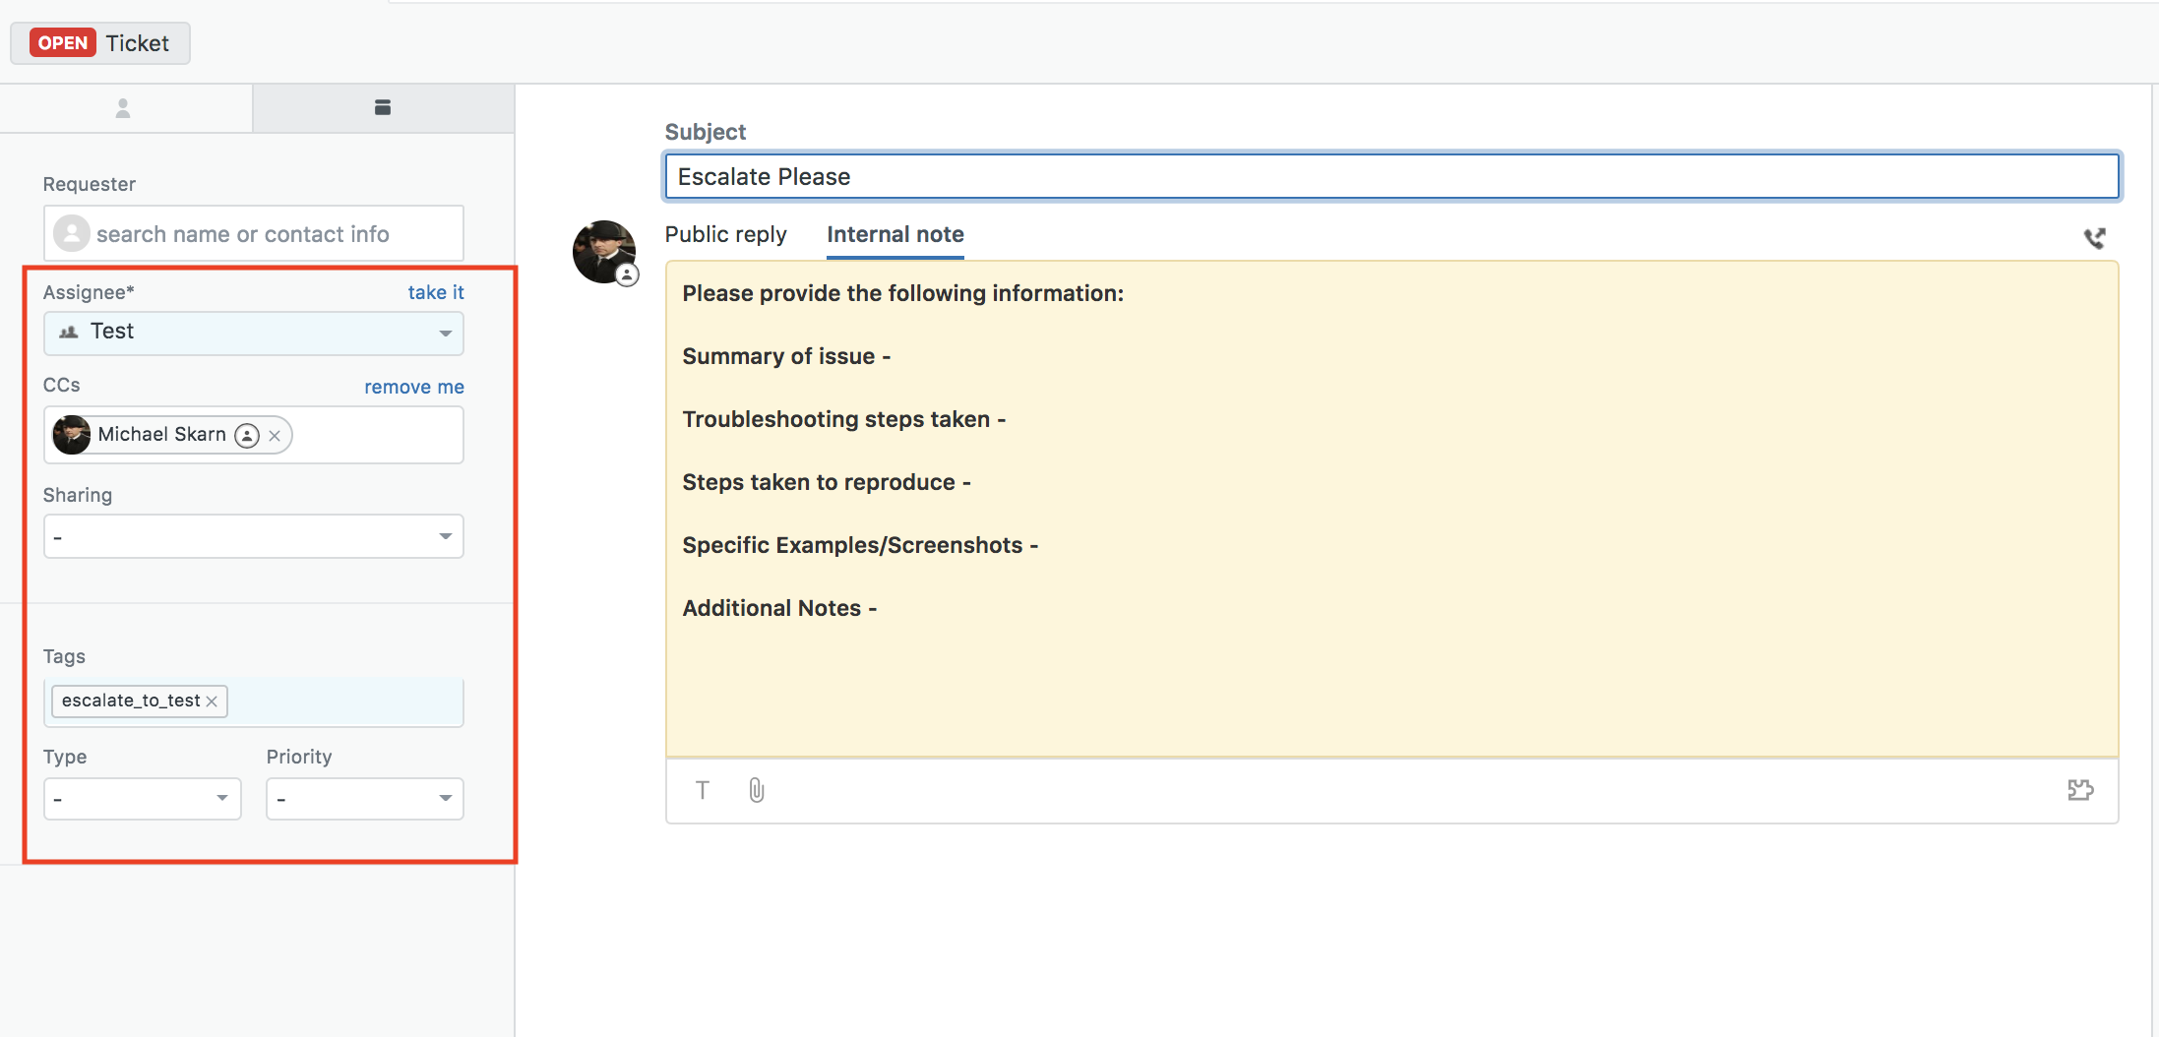Click the Michael Skarn profile icon in CC
2159x1037 pixels.
click(247, 435)
